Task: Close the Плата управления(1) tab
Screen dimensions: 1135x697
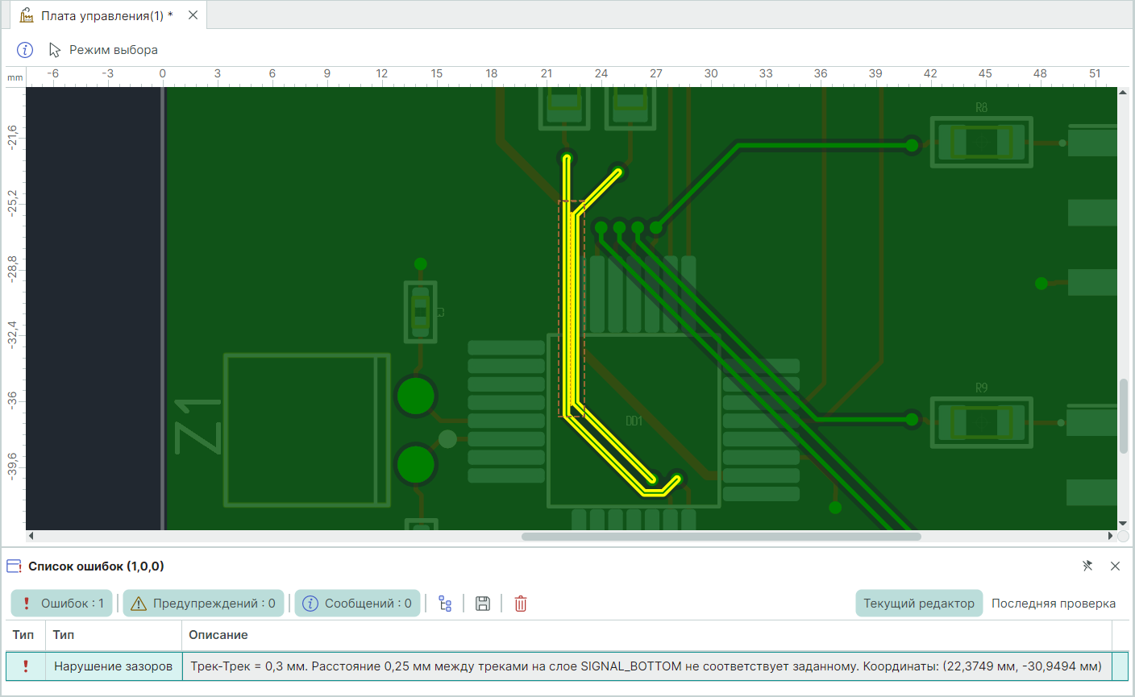Action: coord(193,15)
